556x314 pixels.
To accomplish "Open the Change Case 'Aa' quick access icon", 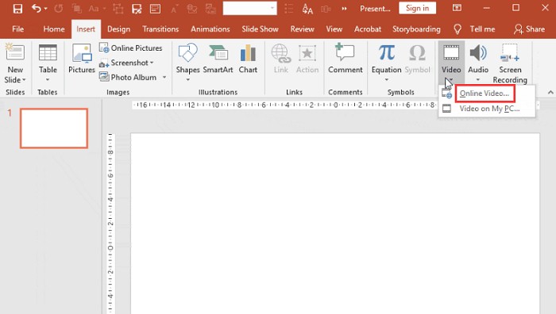I will tap(94, 9).
